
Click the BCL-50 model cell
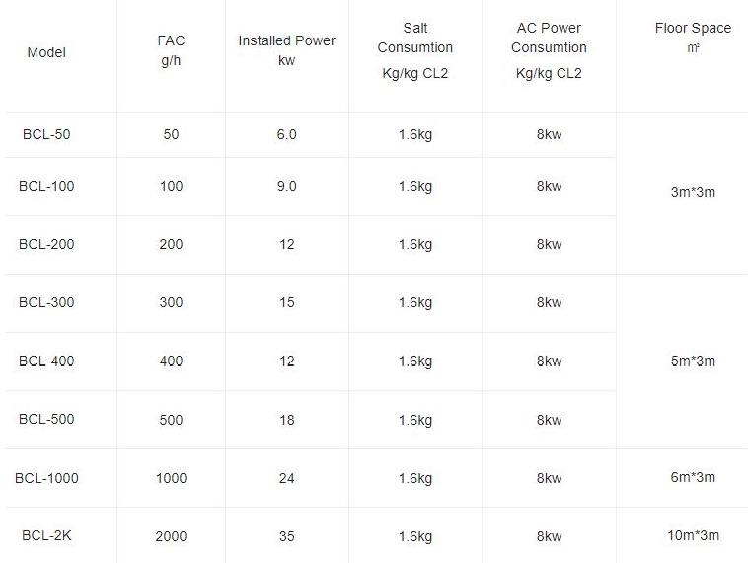tap(46, 134)
